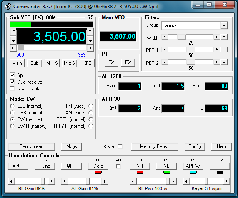Reset PBT 1 with its X button
Screen dimensions: 238x198
pyautogui.click(x=224, y=49)
